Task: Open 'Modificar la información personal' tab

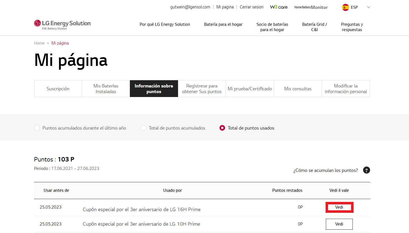Action: tap(345, 89)
